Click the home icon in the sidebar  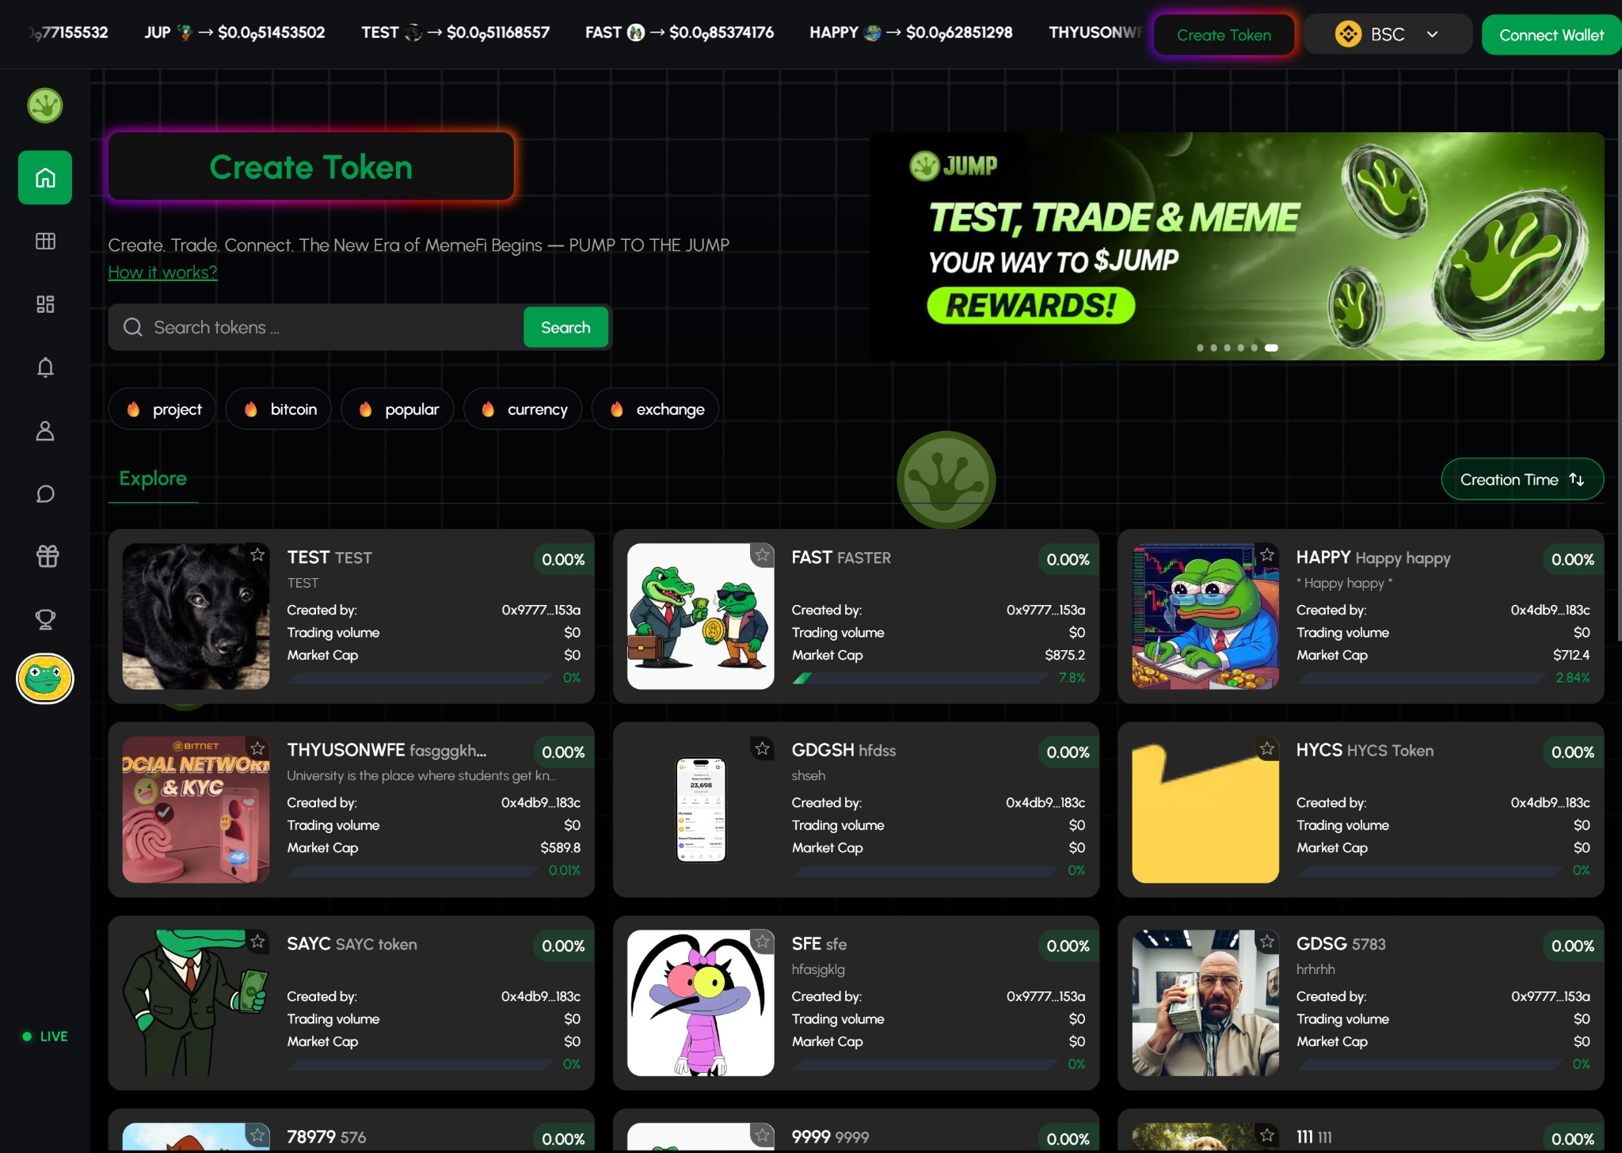[45, 177]
